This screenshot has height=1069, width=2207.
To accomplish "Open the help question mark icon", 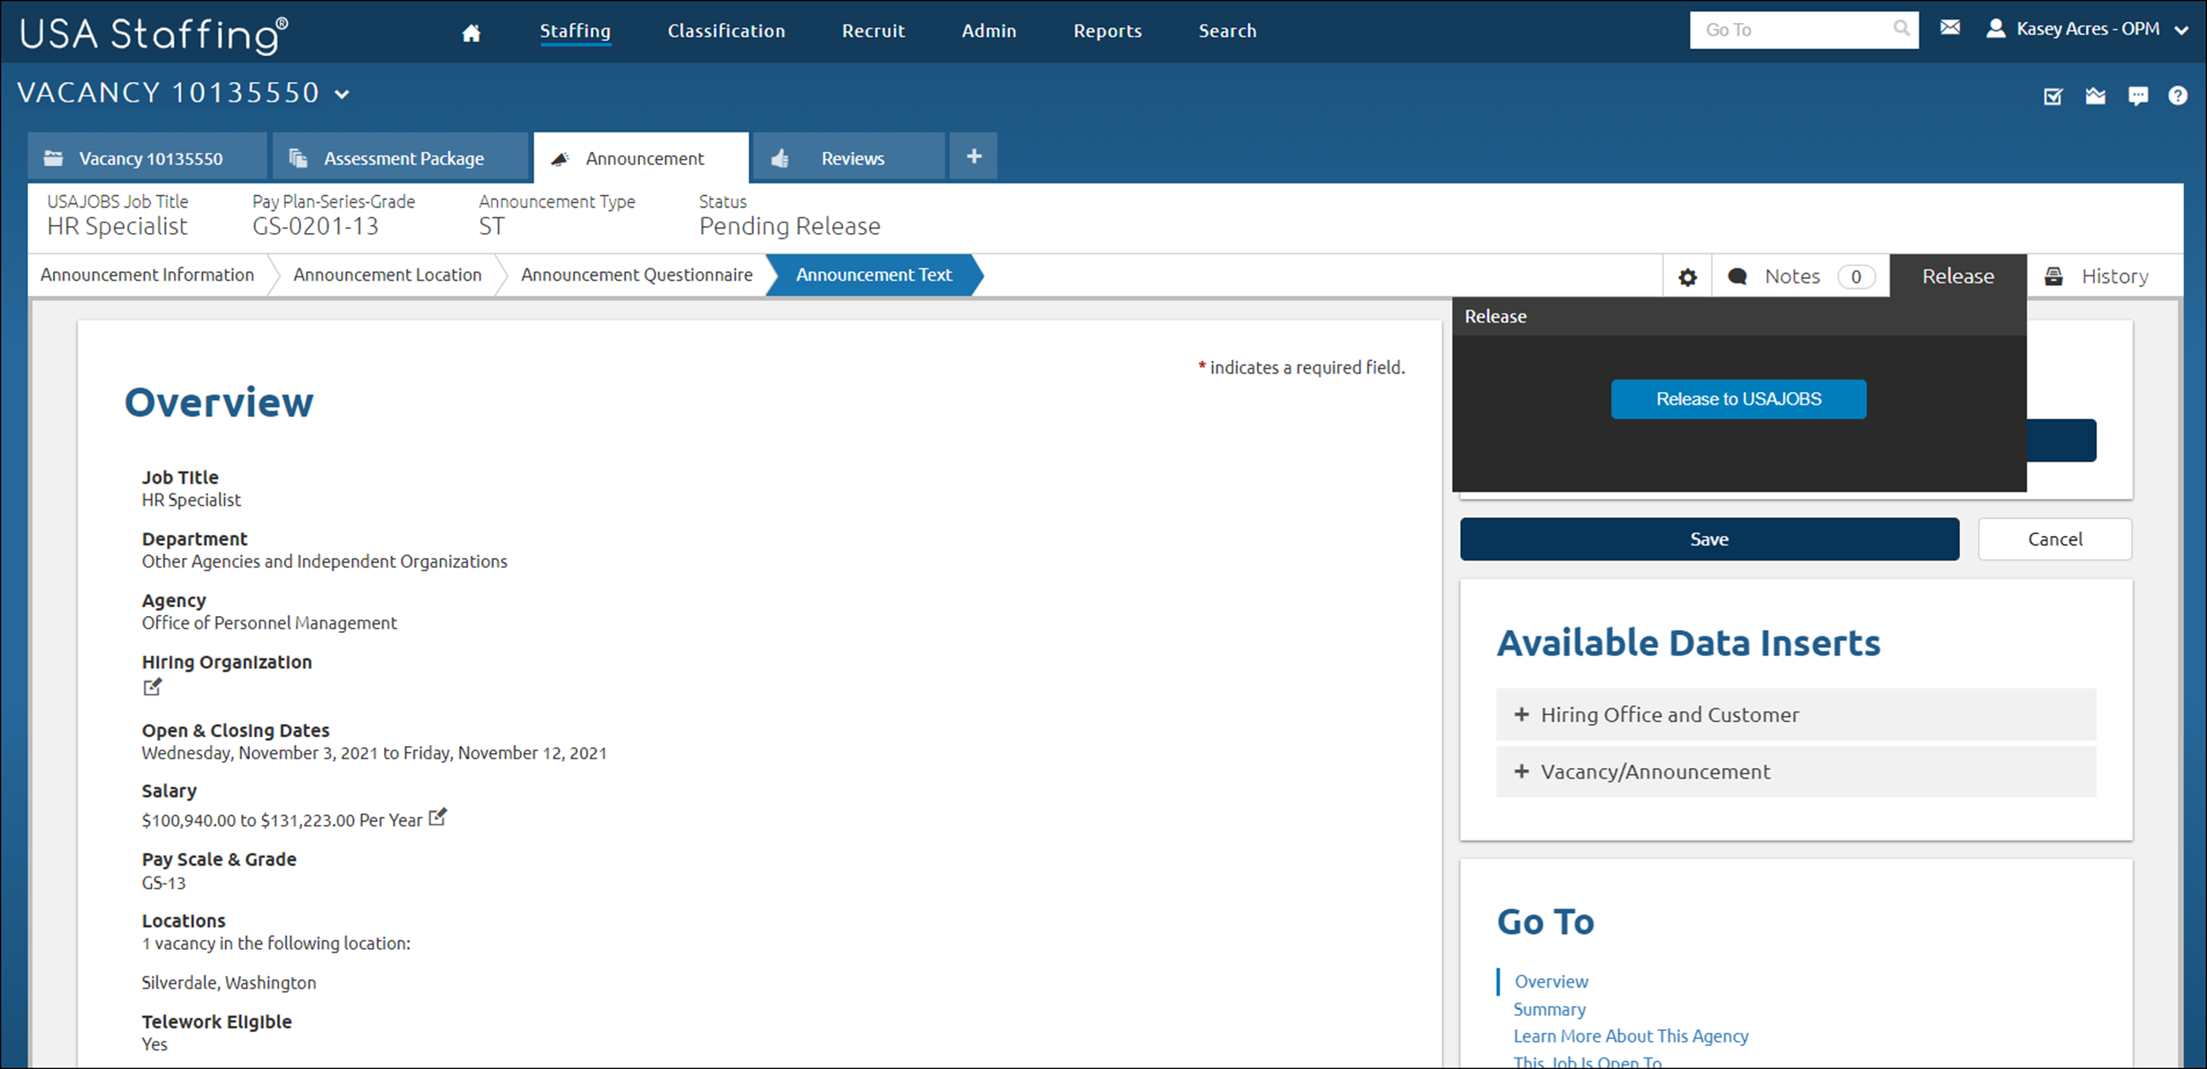I will coord(2178,95).
